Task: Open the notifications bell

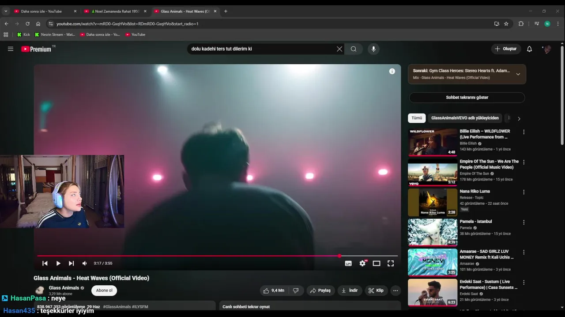Action: 529,49
